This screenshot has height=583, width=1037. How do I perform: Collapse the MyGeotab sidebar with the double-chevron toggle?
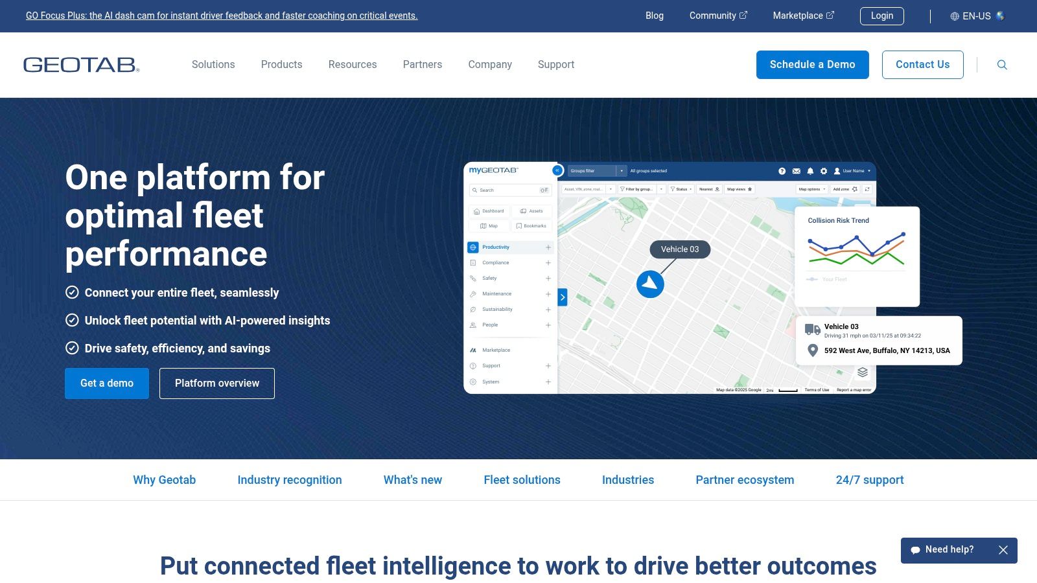click(556, 170)
